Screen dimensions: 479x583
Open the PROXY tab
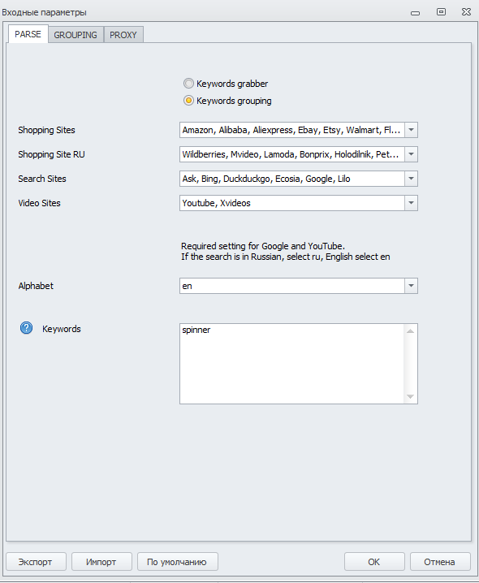[123, 35]
